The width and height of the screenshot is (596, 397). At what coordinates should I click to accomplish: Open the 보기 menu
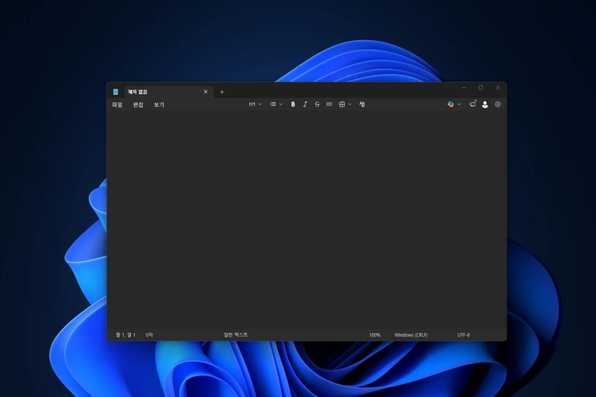(x=159, y=105)
